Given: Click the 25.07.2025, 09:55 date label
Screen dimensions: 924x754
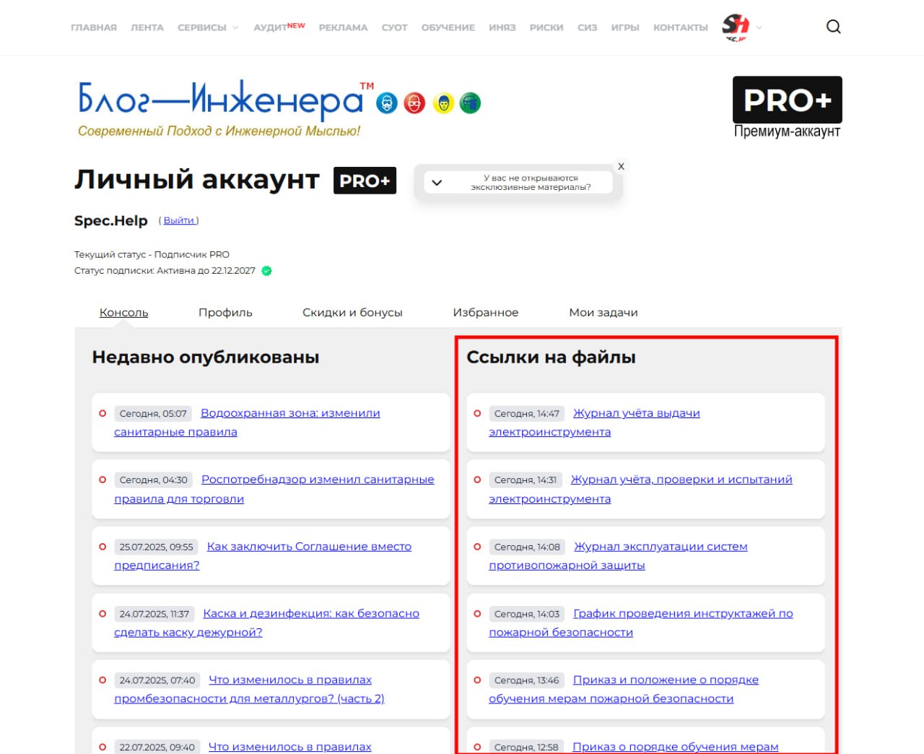Looking at the screenshot, I should [156, 547].
